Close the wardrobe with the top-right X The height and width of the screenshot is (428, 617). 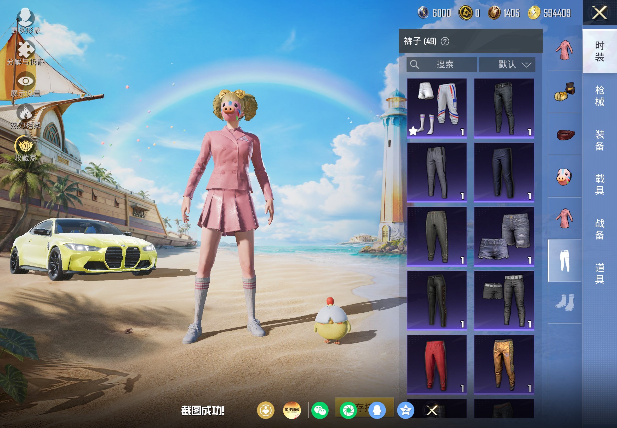[599, 13]
